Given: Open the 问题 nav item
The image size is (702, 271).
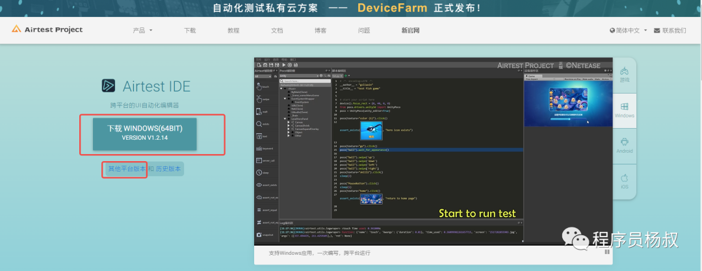Looking at the screenshot, I should 363,31.
